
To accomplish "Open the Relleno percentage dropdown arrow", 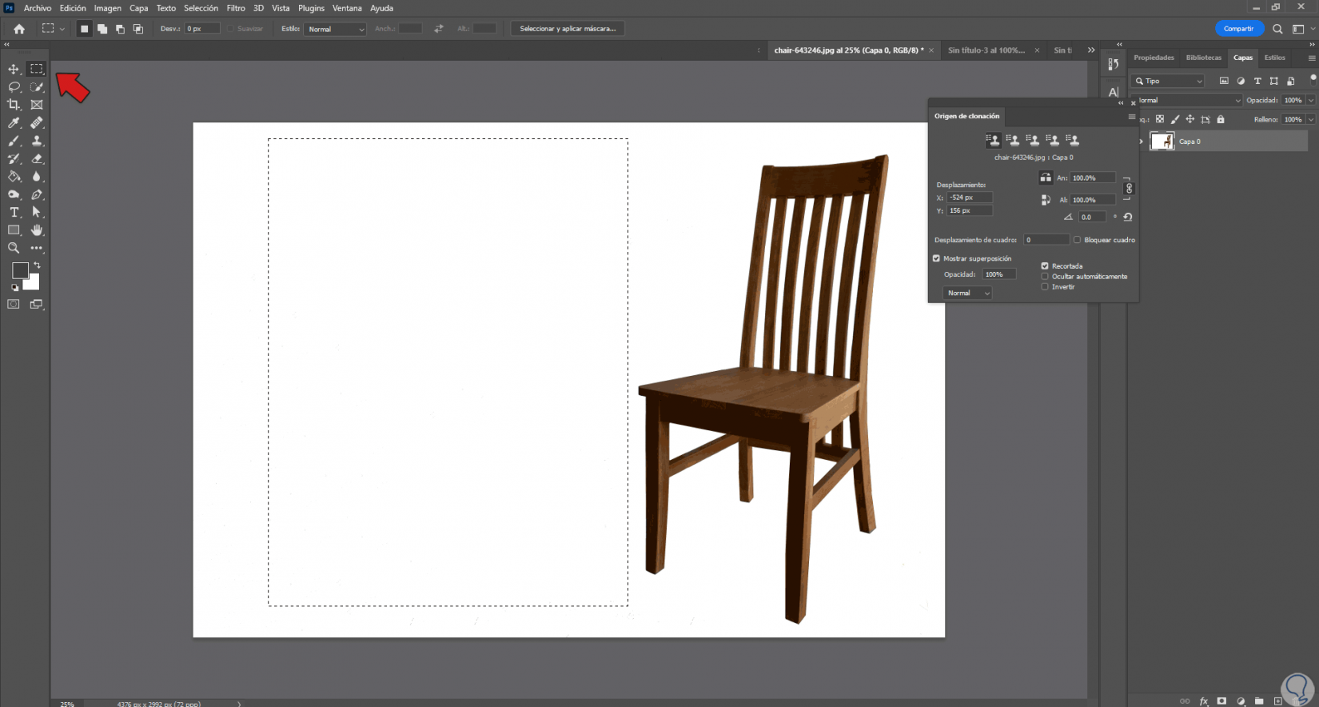I will click(x=1310, y=119).
